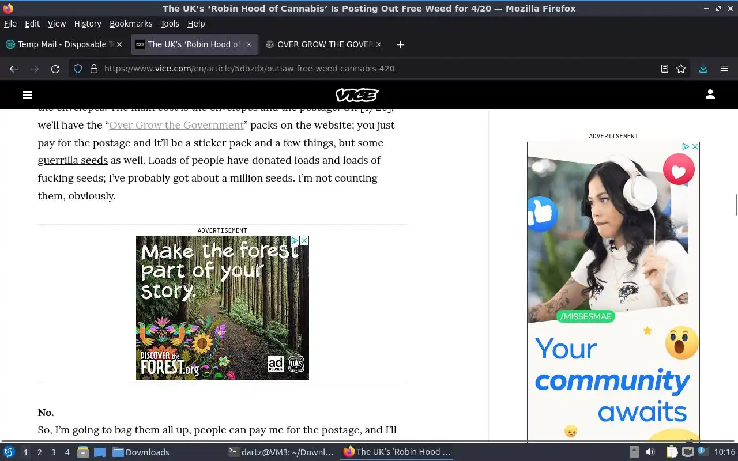Click the Discover the Forest ad image
738x461 pixels.
223,308
